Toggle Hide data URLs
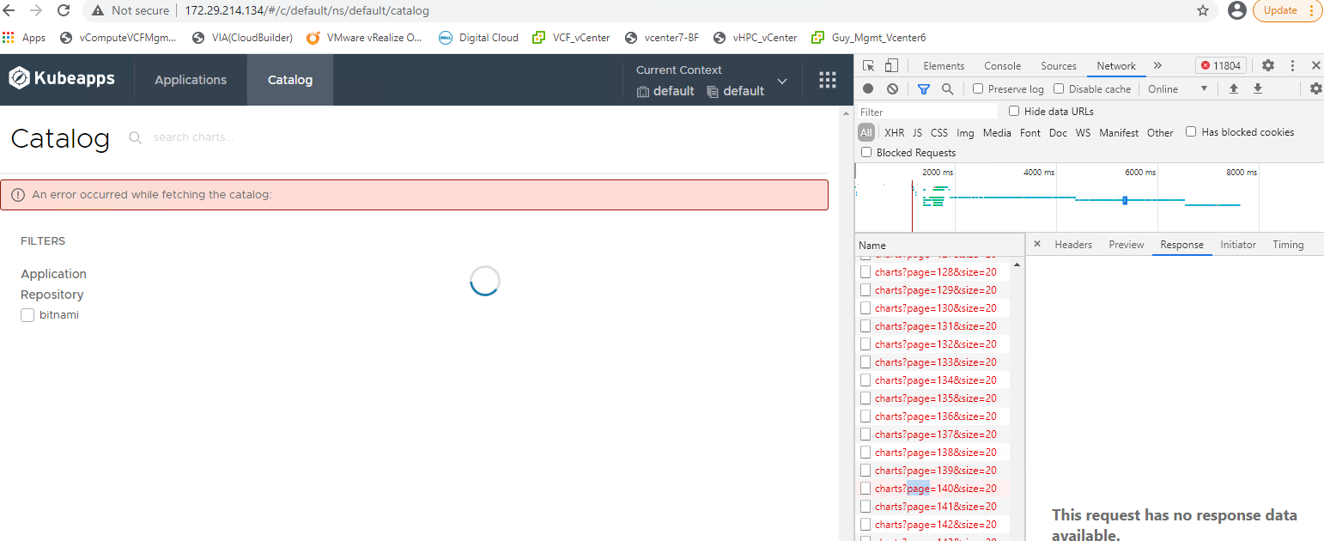Viewport: 1324px width, 541px height. coord(1014,111)
